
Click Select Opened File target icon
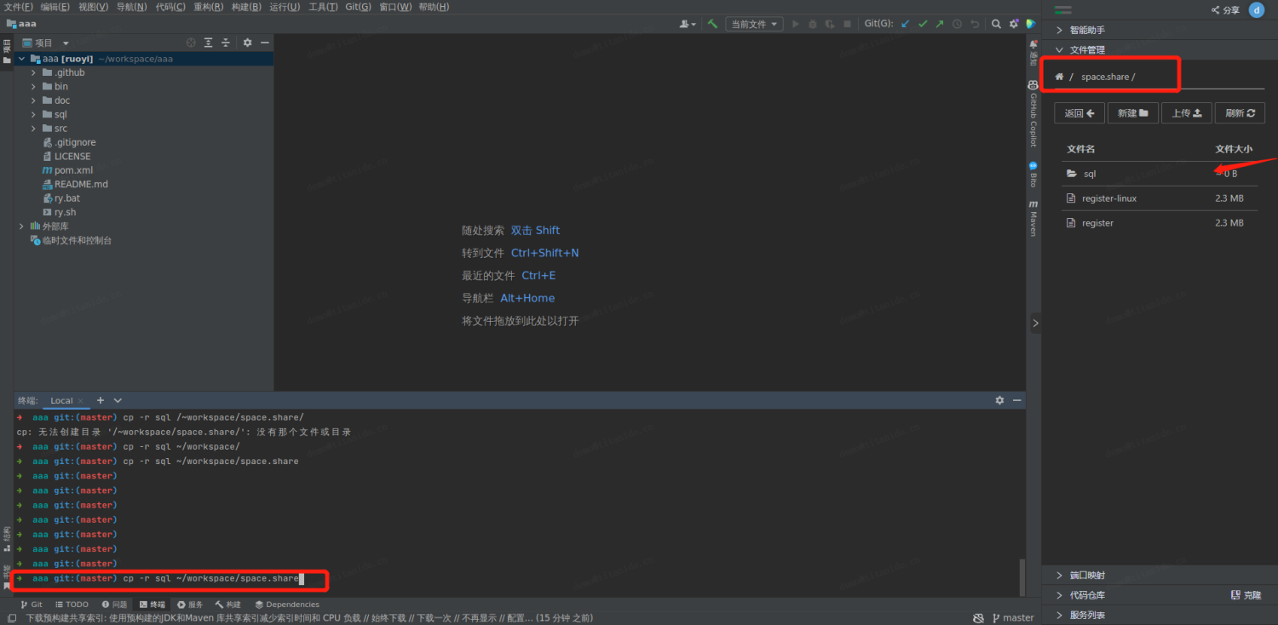point(191,43)
